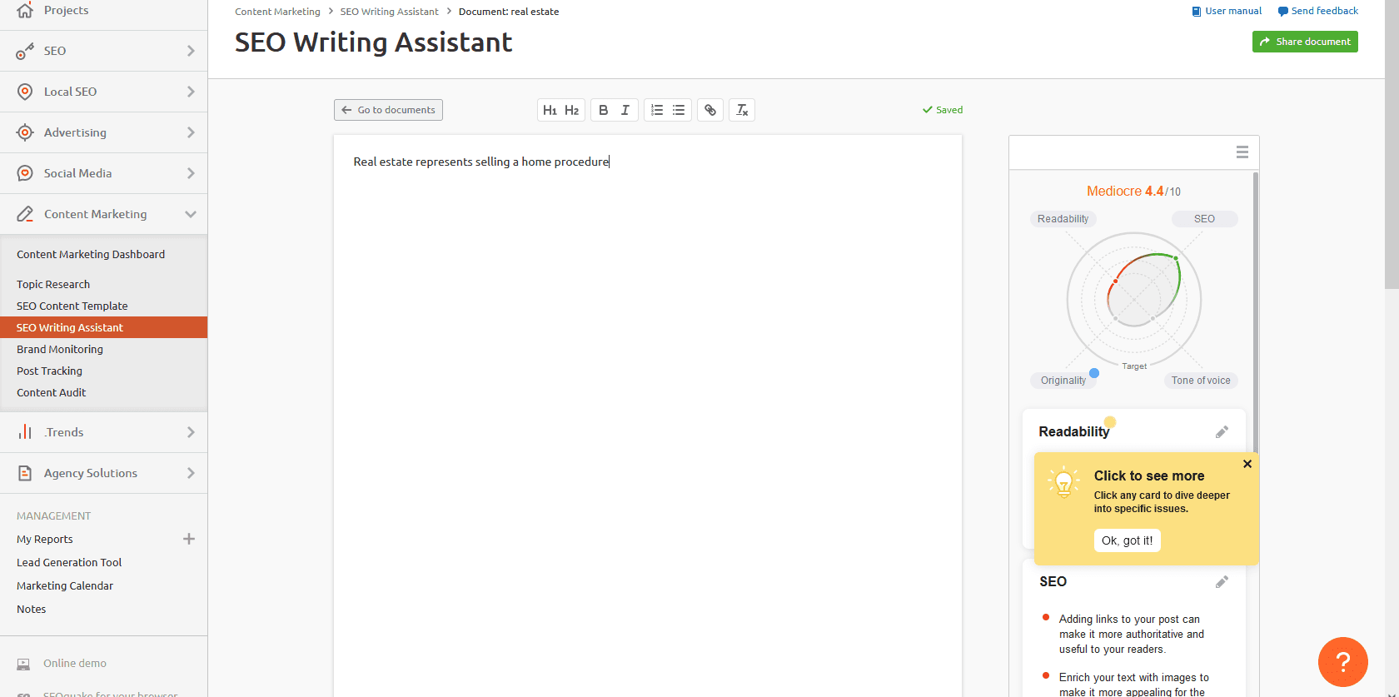Screen dimensions: 1399x697
Task: Edit the Readability card with pencil icon
Action: coord(1222,432)
